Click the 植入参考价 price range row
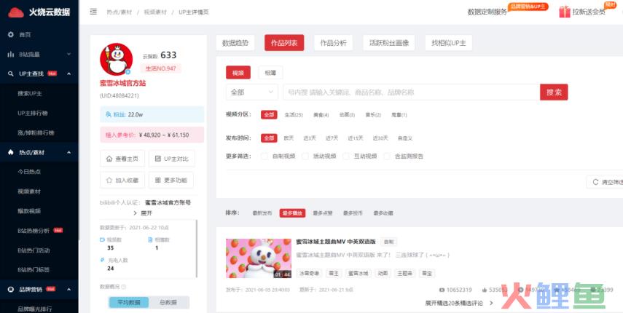Viewport: 623px width, 313px height. [x=152, y=135]
